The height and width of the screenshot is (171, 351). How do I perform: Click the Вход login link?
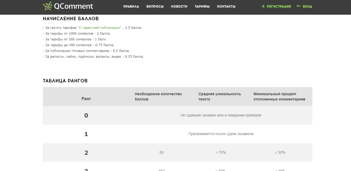pyautogui.click(x=307, y=7)
